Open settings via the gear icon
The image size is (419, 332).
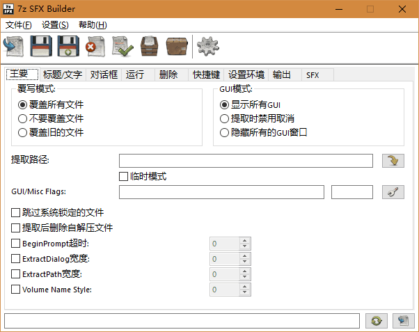[208, 46]
